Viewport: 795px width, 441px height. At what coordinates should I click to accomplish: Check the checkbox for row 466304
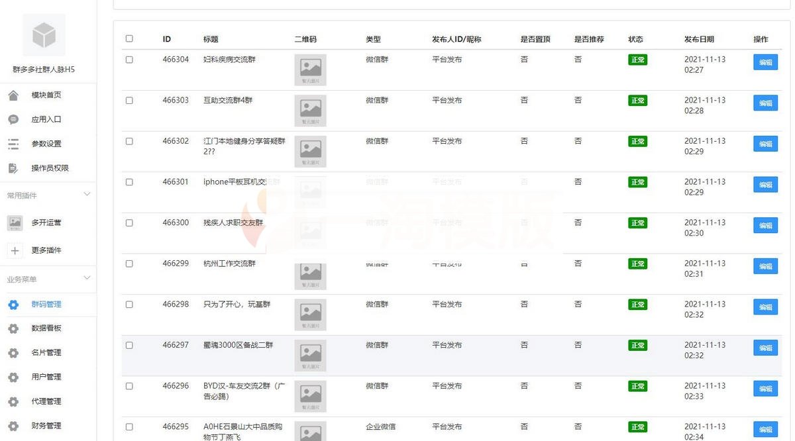click(129, 60)
